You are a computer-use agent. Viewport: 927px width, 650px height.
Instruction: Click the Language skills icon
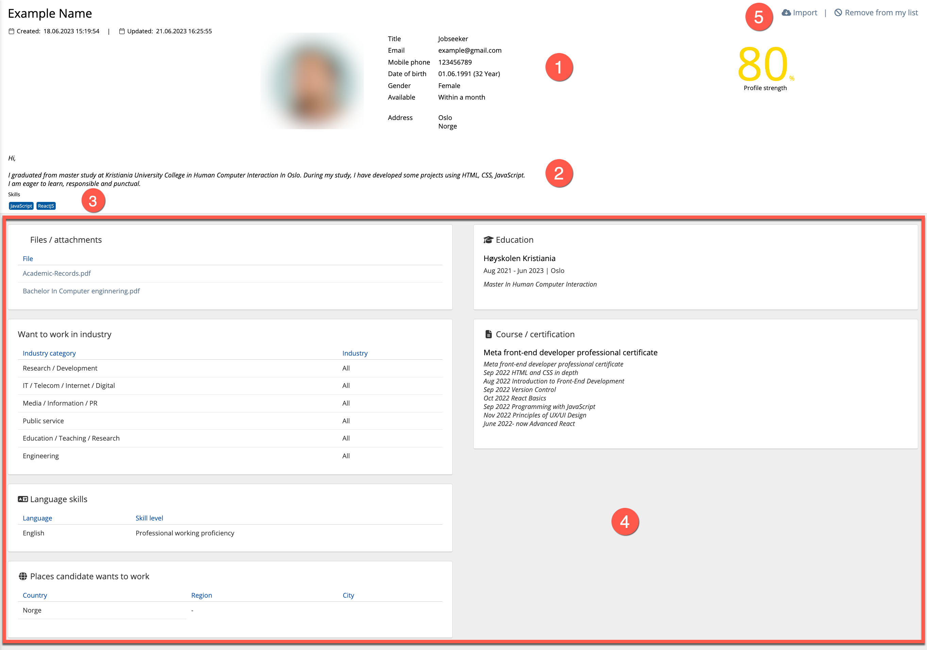tap(23, 499)
